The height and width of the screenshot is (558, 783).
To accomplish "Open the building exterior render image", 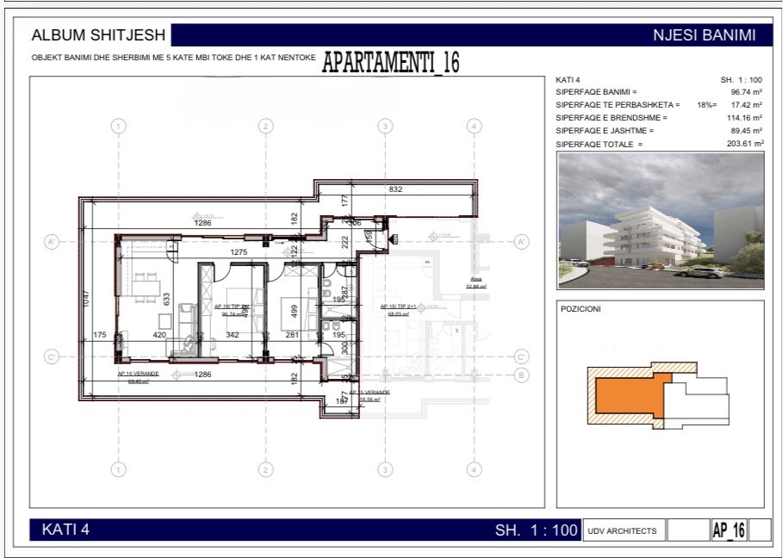I will (x=661, y=221).
